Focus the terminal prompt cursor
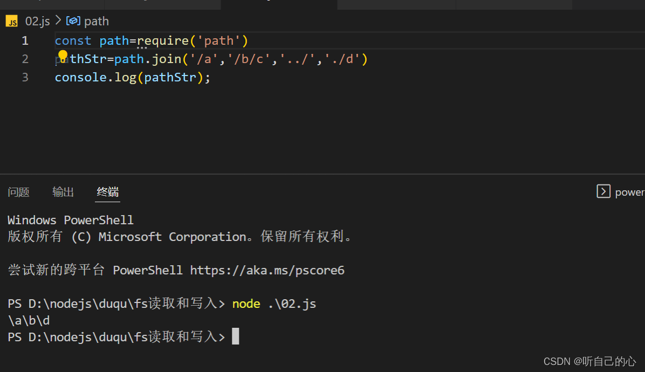This screenshot has width=645, height=372. (x=235, y=336)
